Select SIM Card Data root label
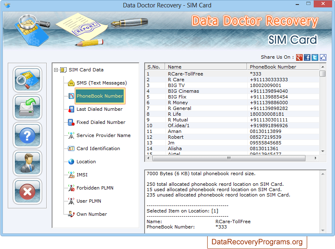 point(86,70)
